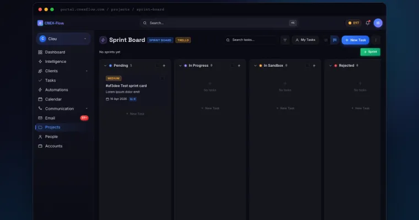Tick the In Progress column checkbox
This screenshot has width=419, height=220.
point(232,66)
